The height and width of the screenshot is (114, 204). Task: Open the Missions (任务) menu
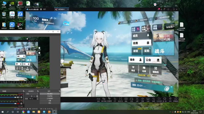tap(142, 43)
